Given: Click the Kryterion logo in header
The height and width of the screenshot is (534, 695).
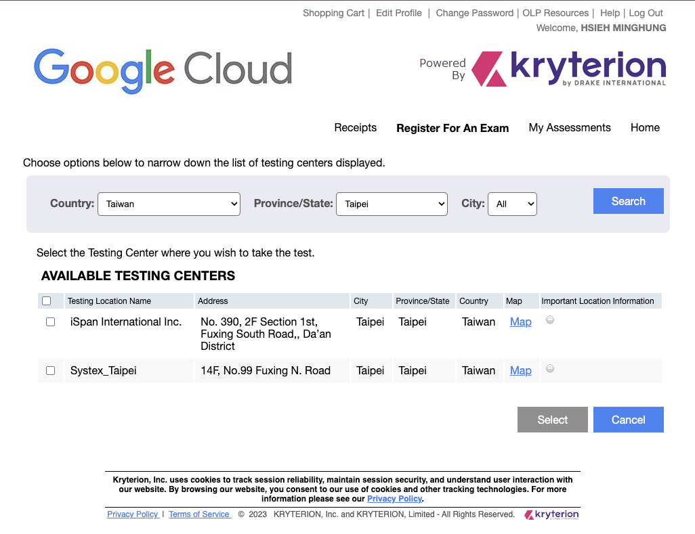Looking at the screenshot, I should [x=569, y=68].
